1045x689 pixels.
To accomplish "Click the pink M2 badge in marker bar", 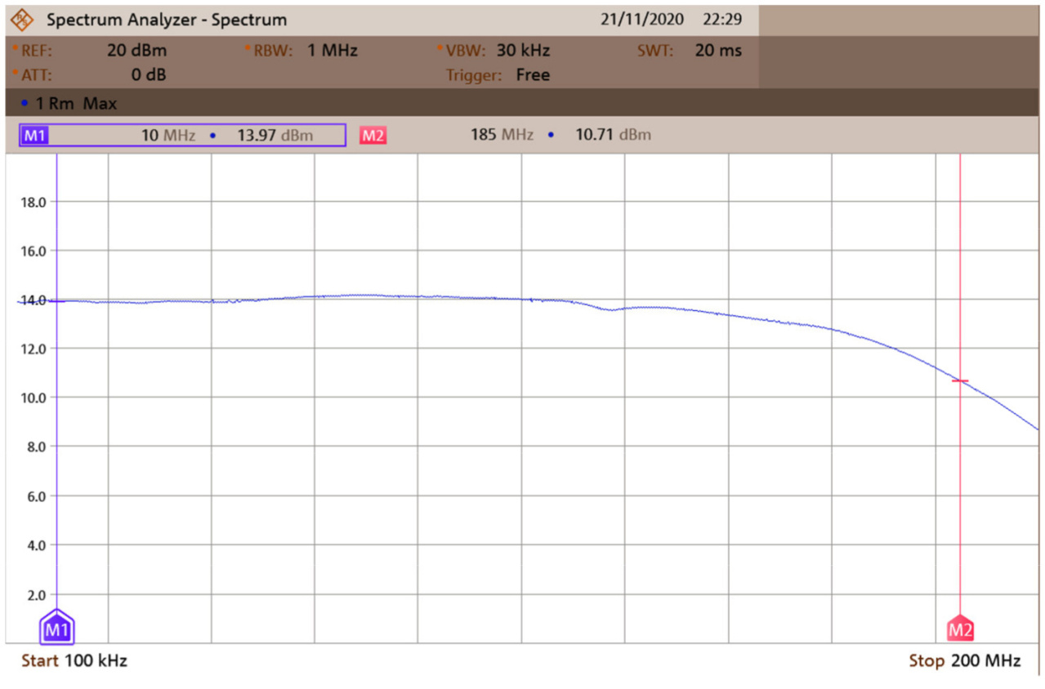I will tap(373, 136).
